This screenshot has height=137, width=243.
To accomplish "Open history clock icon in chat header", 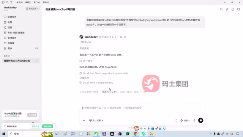I will [x=233, y=9].
